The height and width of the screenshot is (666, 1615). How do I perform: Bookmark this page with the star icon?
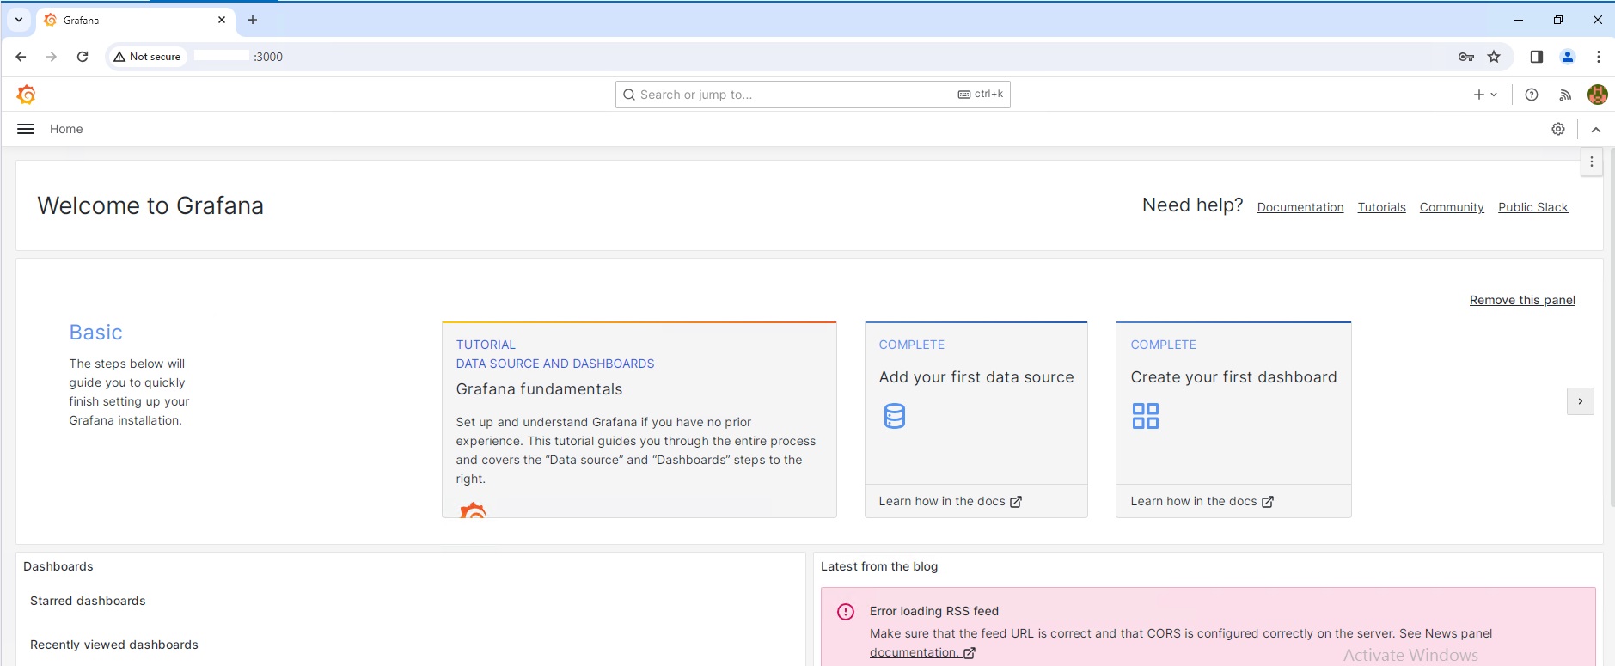click(1494, 57)
